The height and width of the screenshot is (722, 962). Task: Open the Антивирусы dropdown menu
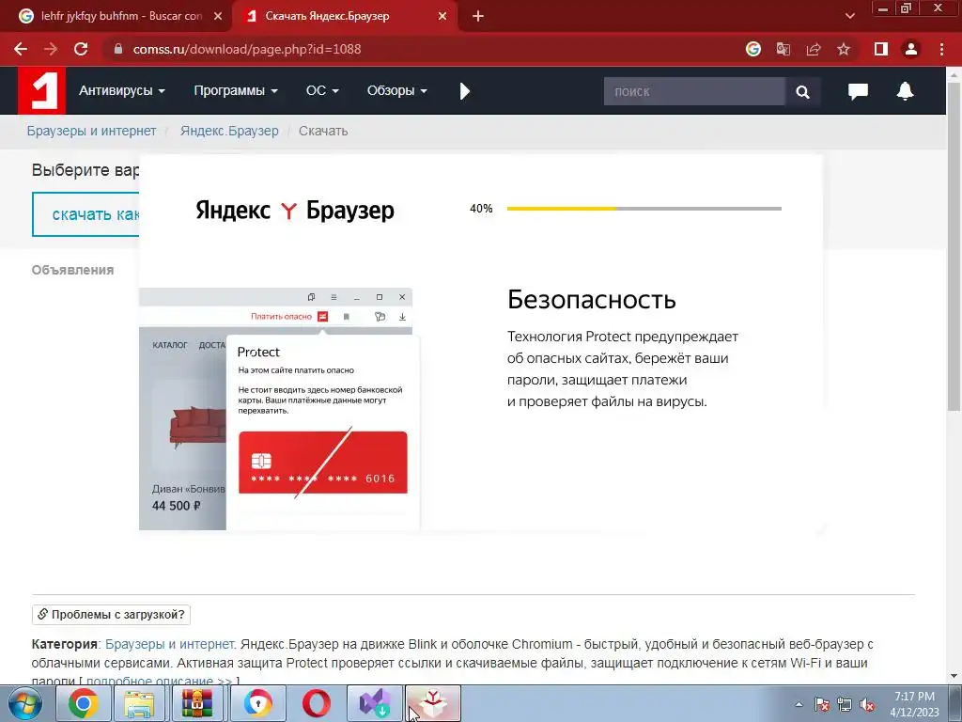121,91
